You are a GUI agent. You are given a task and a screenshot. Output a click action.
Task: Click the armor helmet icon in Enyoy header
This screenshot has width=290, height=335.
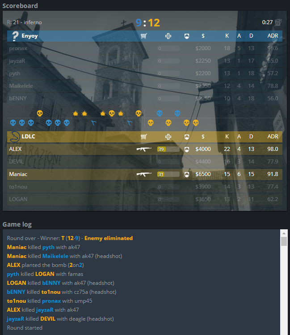(x=187, y=36)
